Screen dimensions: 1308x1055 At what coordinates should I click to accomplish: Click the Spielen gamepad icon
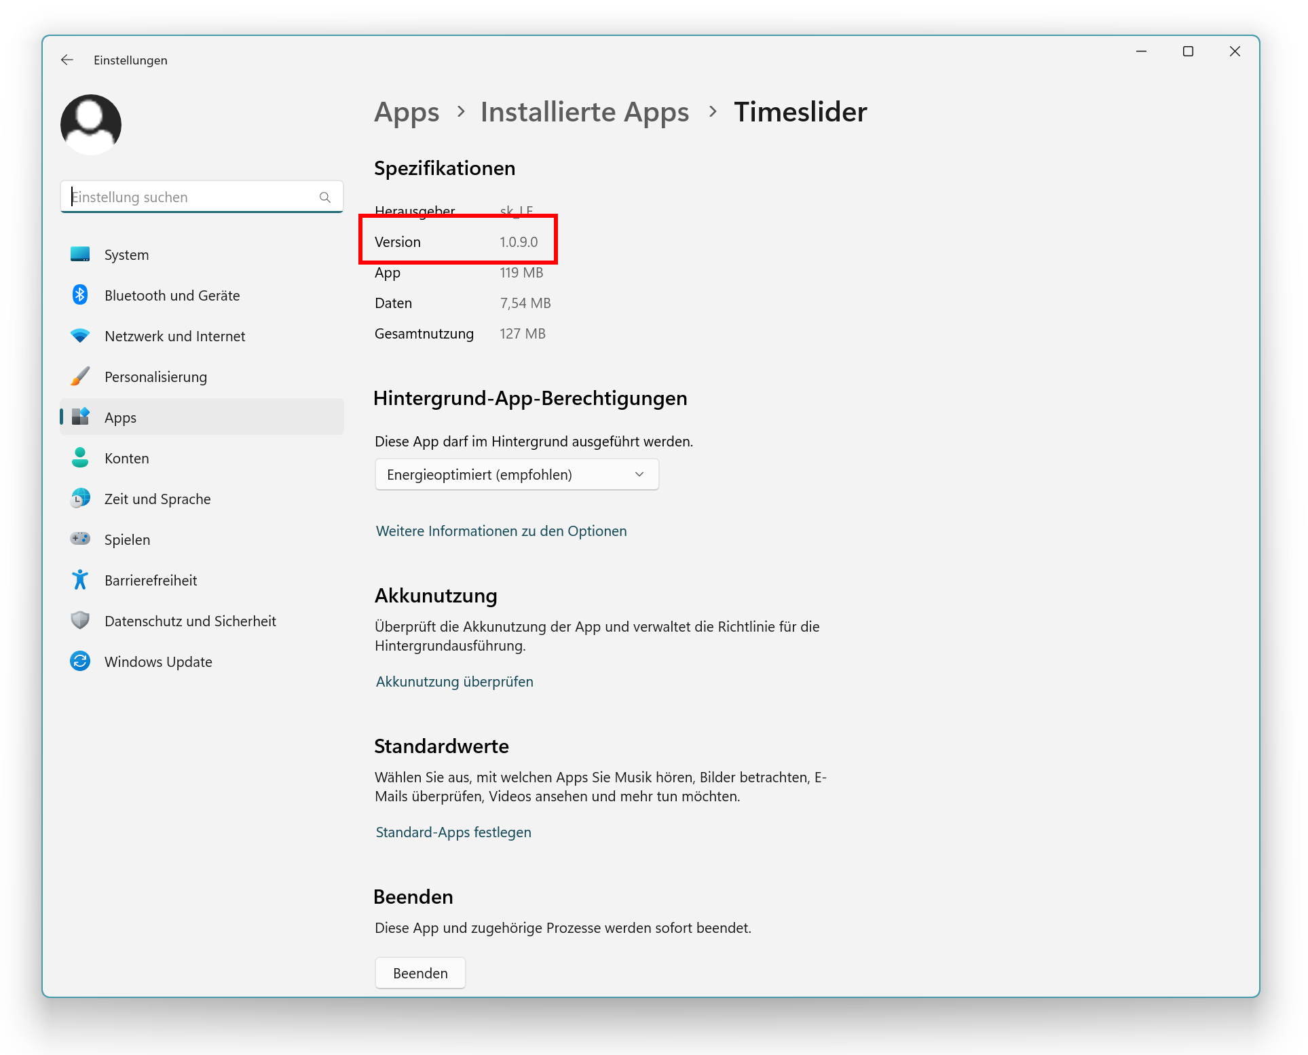point(80,539)
